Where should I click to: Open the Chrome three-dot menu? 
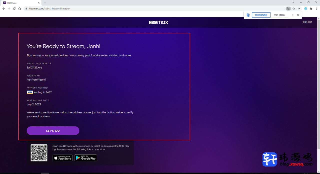click(x=316, y=8)
